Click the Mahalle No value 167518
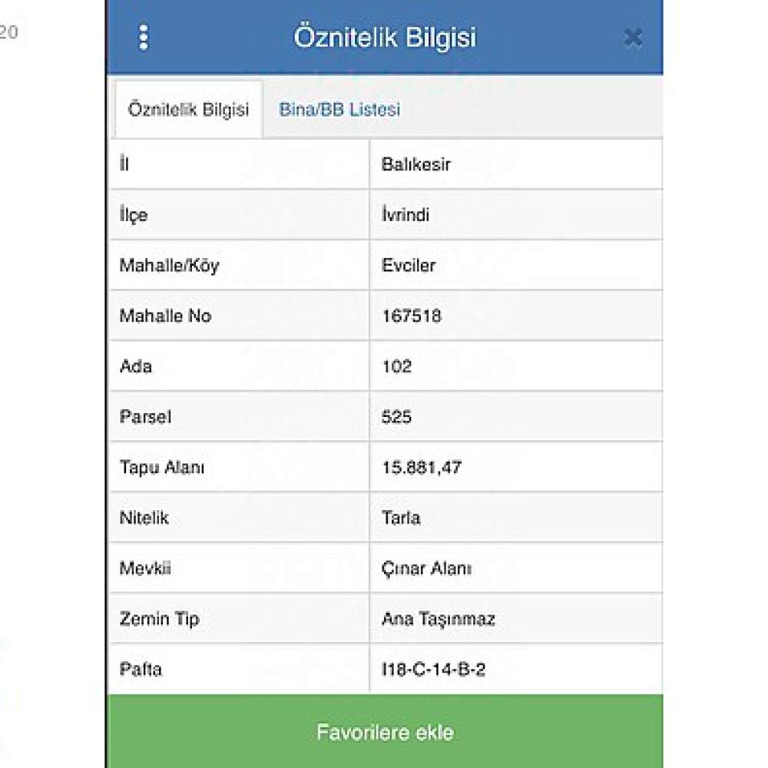This screenshot has height=768, width=768. point(412,316)
